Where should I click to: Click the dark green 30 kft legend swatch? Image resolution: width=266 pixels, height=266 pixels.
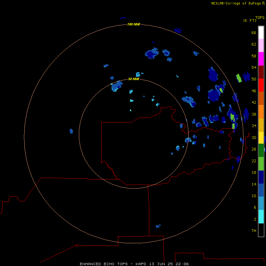261,150
